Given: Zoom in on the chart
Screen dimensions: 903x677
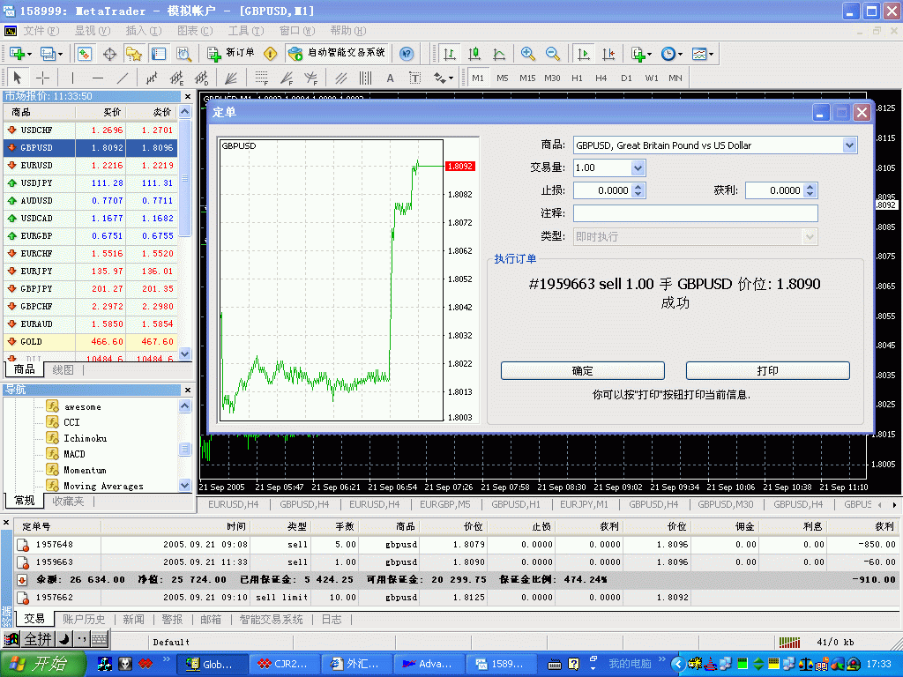Looking at the screenshot, I should point(527,54).
